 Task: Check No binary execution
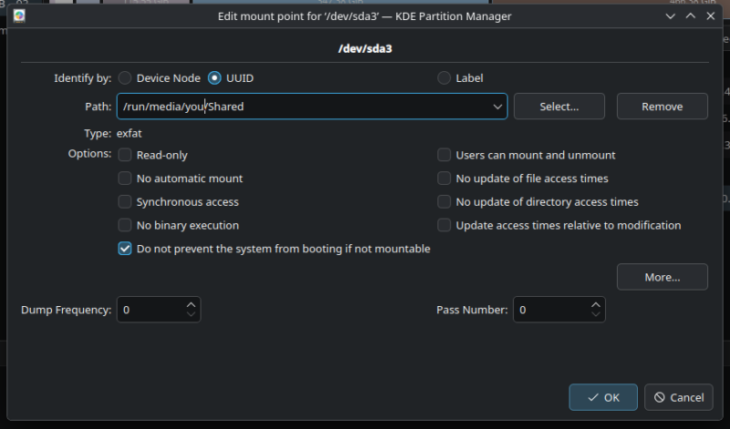[125, 225]
